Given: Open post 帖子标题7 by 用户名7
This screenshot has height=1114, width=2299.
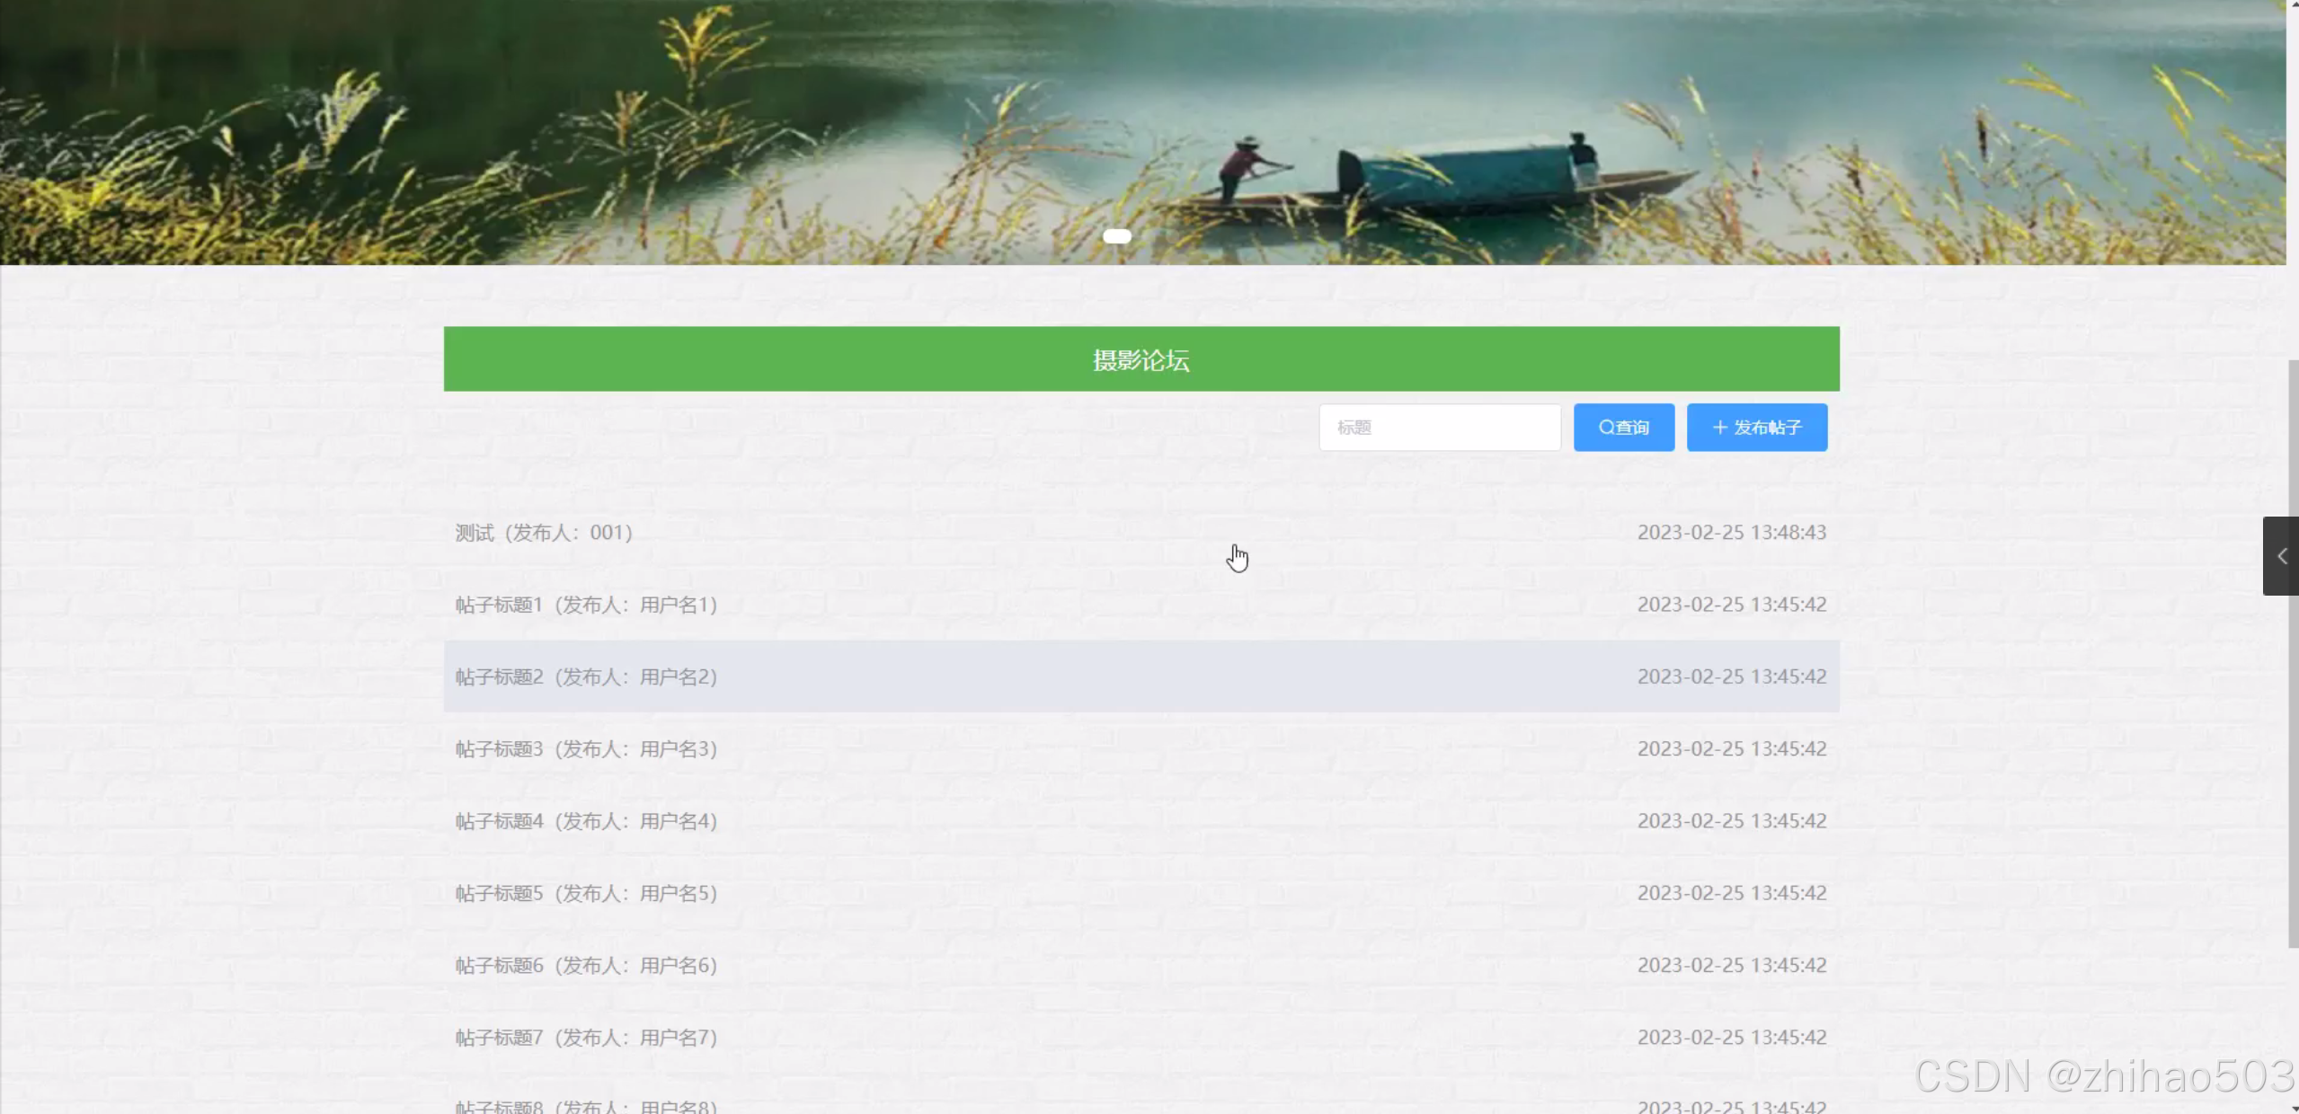Looking at the screenshot, I should [x=586, y=1038].
